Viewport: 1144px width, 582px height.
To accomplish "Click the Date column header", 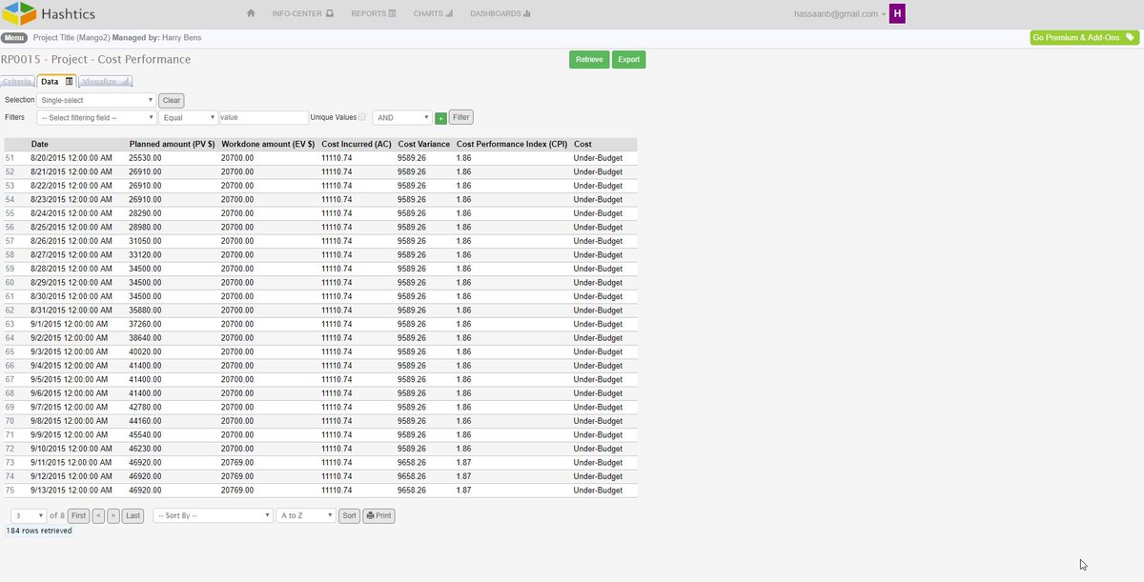I will coord(39,144).
